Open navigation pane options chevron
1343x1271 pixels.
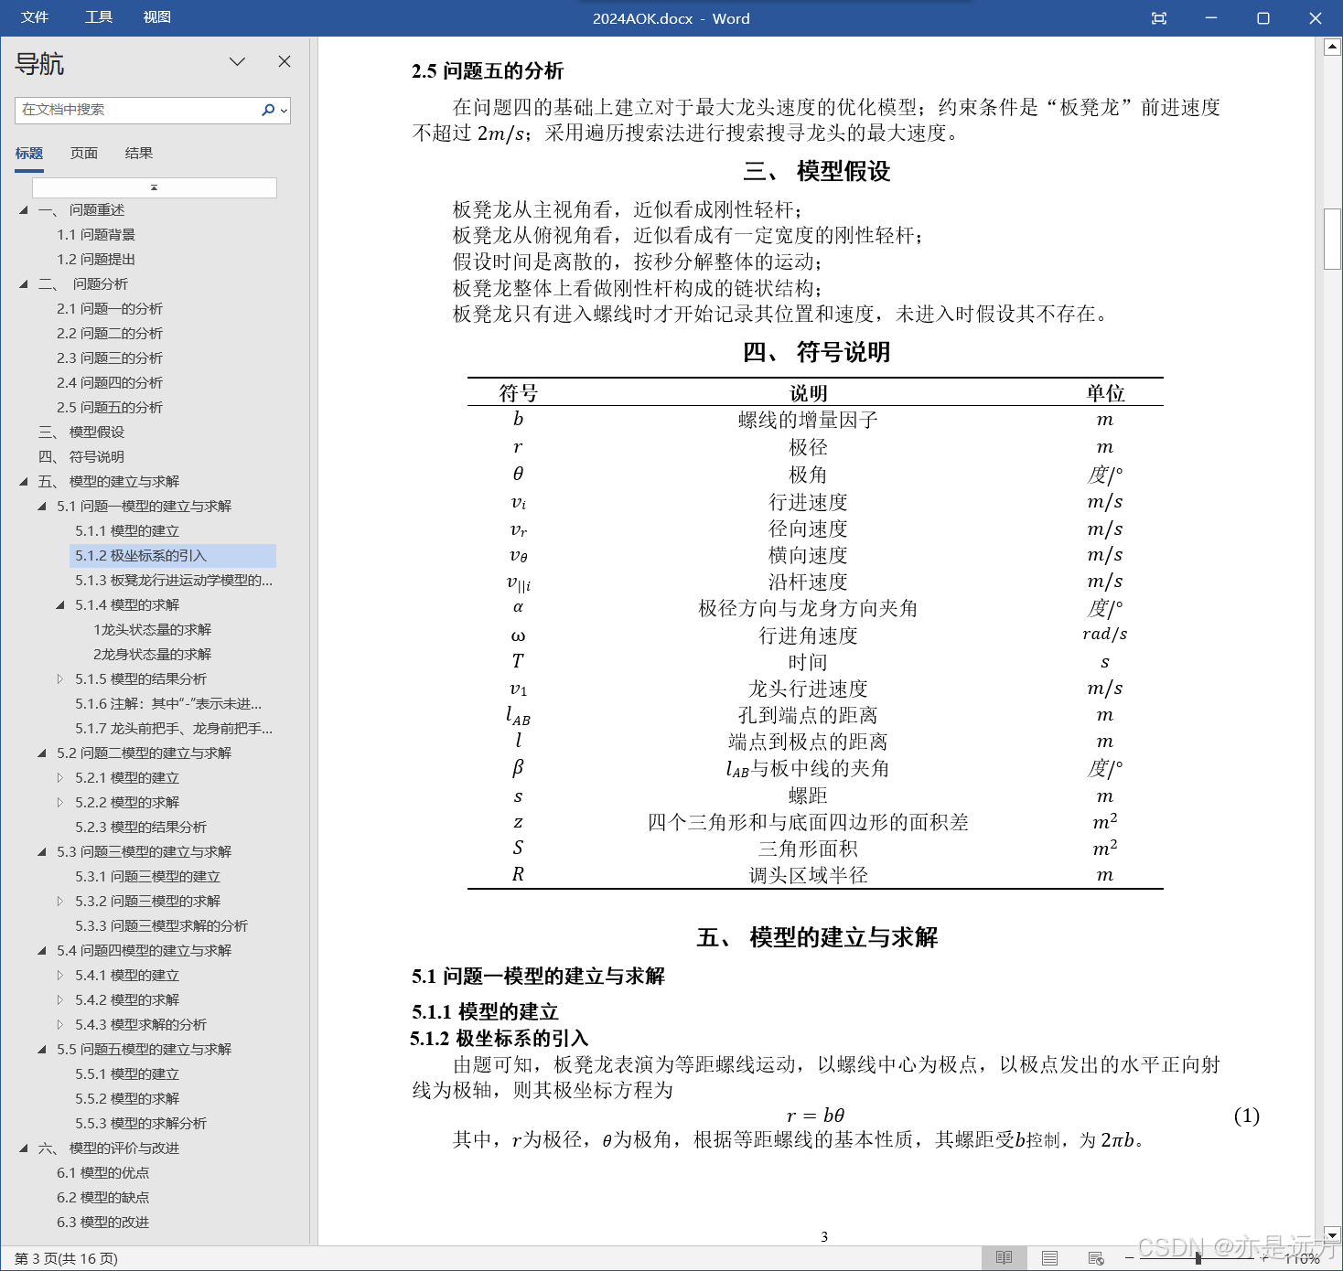pyautogui.click(x=237, y=61)
